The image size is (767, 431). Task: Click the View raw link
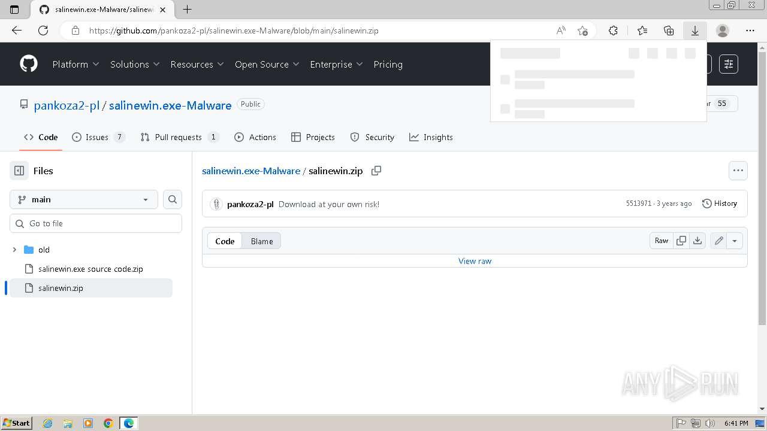[475, 261]
